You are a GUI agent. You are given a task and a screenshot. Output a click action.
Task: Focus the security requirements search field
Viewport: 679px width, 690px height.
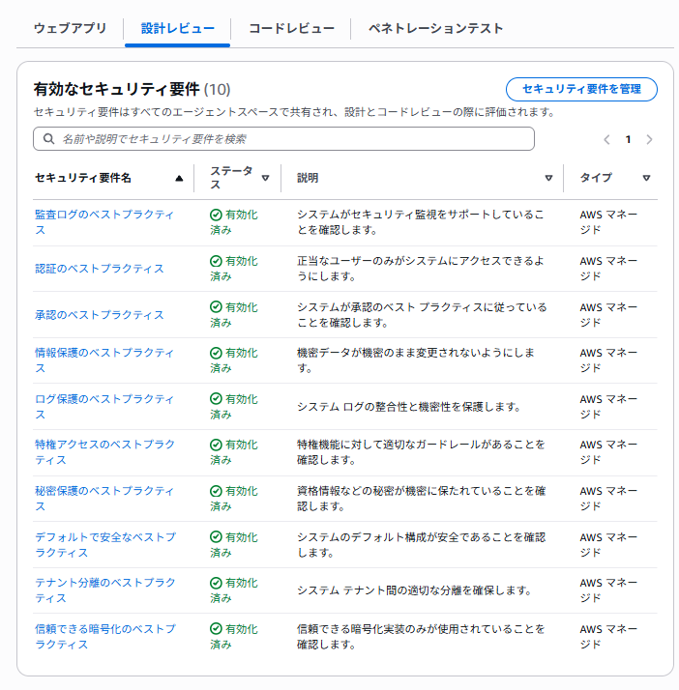[x=290, y=139]
